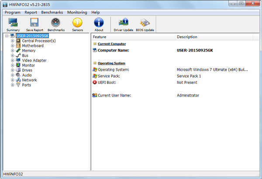Open the Help menu
Screen dimensions: 262x179
click(x=95, y=12)
